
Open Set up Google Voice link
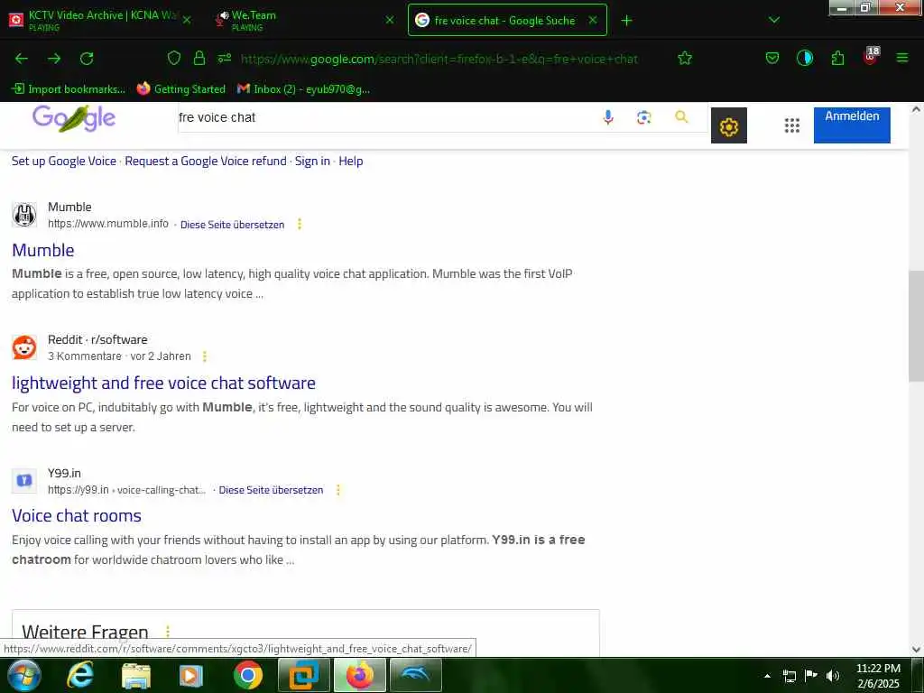coord(64,161)
